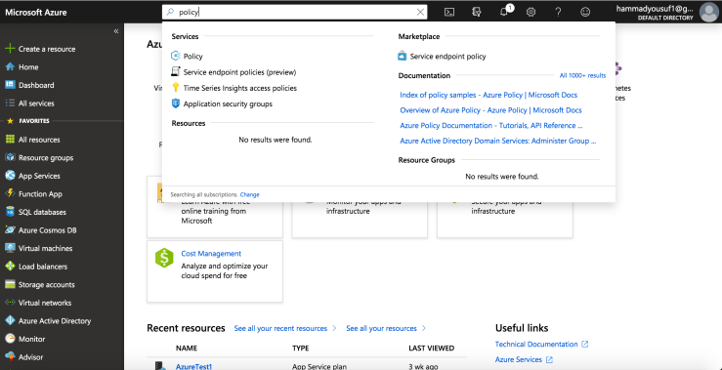
Task: Collapse the left sidebar with chevrons
Action: click(116, 31)
